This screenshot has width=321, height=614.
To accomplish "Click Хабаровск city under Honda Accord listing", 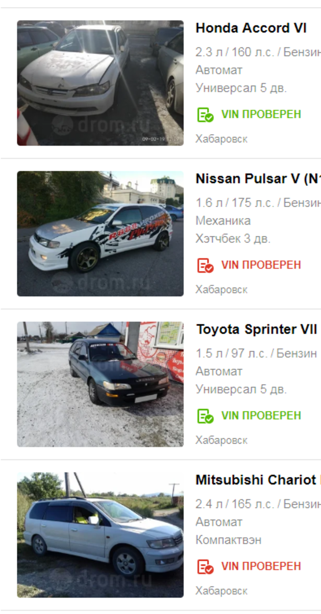I will click(221, 139).
